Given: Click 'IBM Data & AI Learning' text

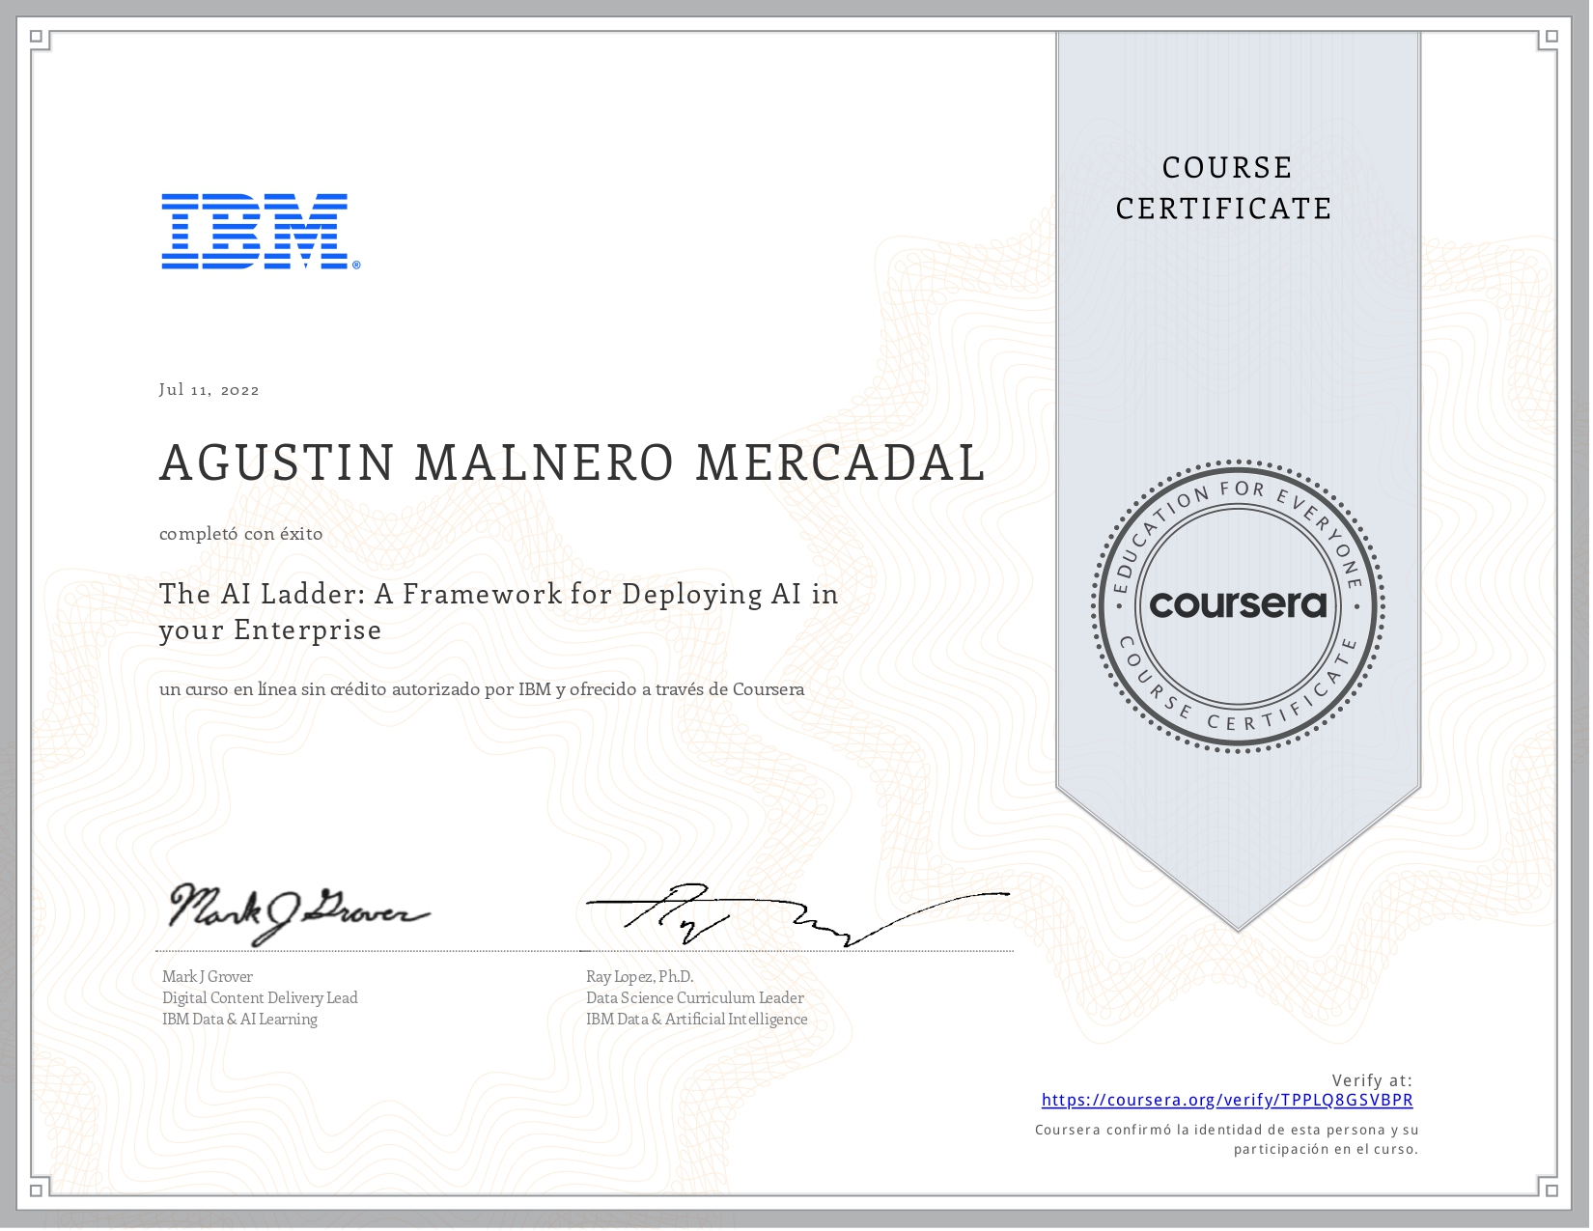Looking at the screenshot, I should [x=239, y=1020].
